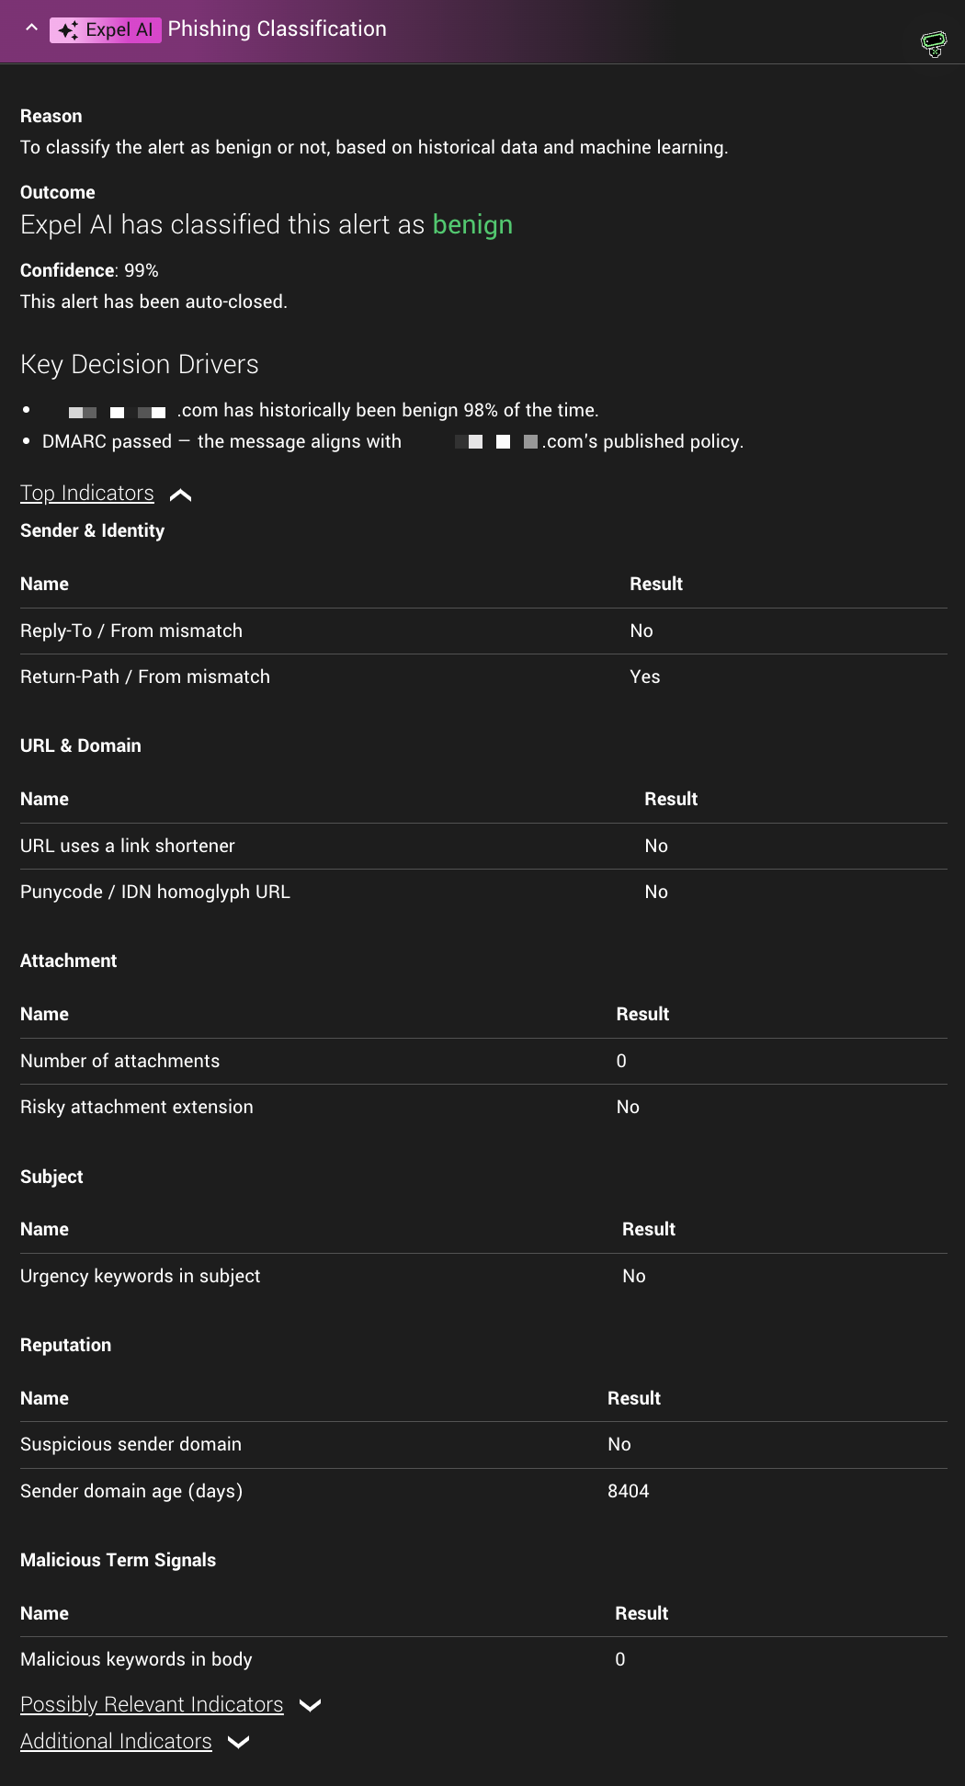Click the Outcome label
965x1786 pixels.
(x=58, y=192)
